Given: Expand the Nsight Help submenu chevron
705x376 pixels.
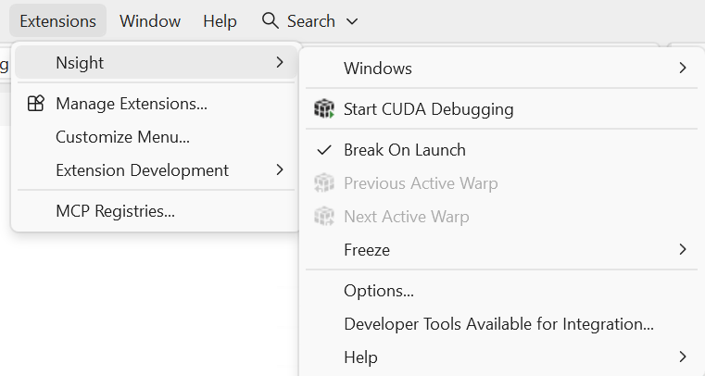Looking at the screenshot, I should tap(683, 357).
